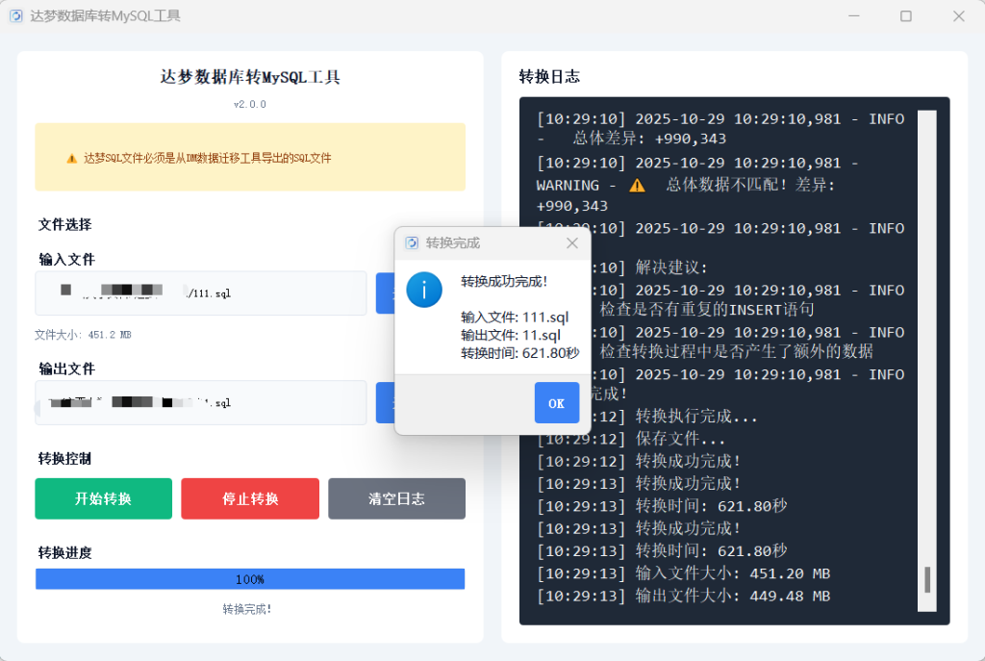Click the app icon in main title bar

(x=15, y=16)
